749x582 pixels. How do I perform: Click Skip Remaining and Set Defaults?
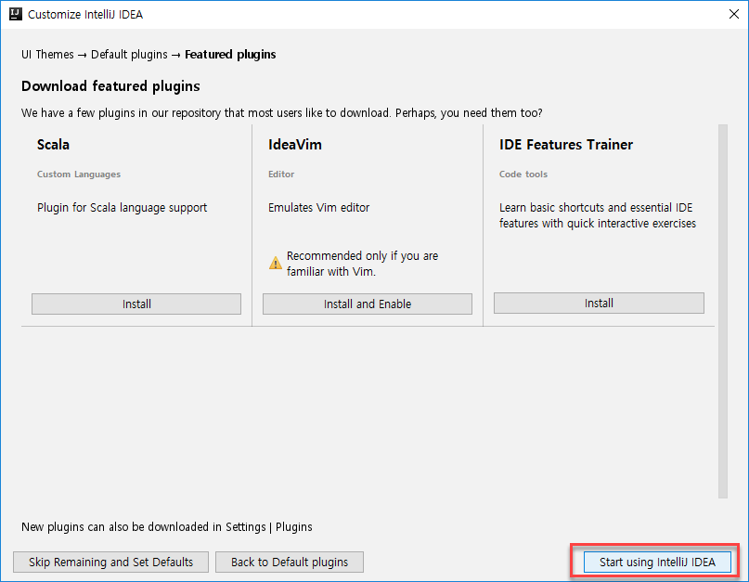tap(110, 562)
